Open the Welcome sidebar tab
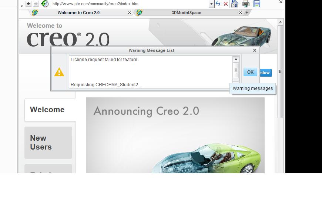The width and height of the screenshot is (322, 221). click(50, 110)
